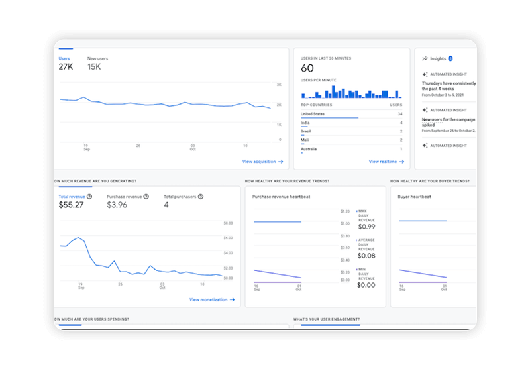Select the India country row
Image resolution: width=530 pixels, height=371 pixels.
(x=352, y=123)
